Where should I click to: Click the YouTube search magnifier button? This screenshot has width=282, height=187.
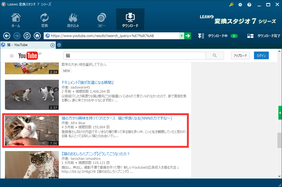(215, 56)
